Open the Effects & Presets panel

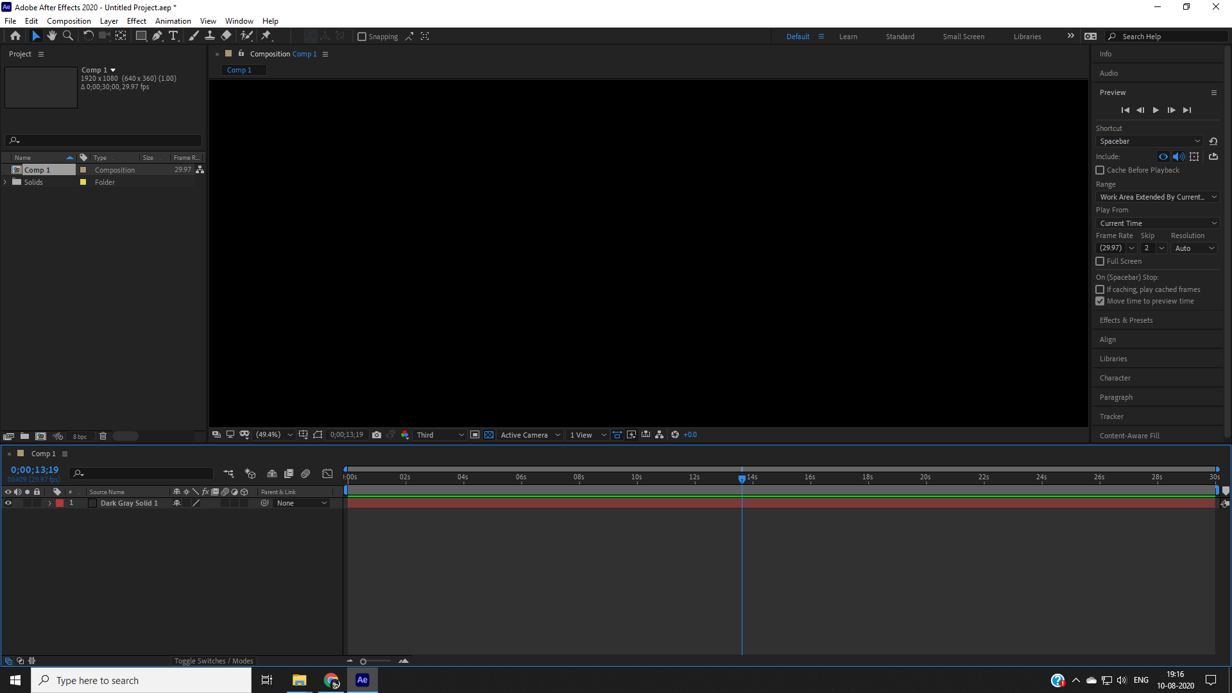coord(1126,320)
